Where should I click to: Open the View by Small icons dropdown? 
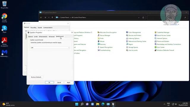click(x=175, y=25)
